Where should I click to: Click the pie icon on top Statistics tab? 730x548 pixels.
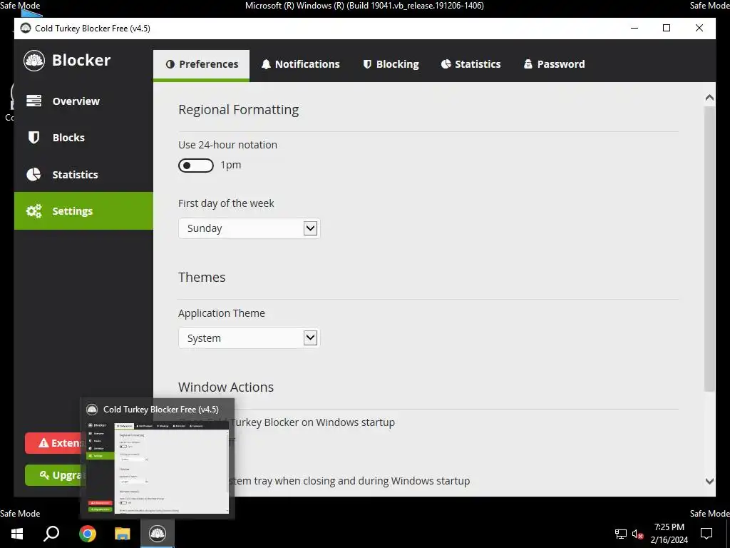[x=446, y=64]
